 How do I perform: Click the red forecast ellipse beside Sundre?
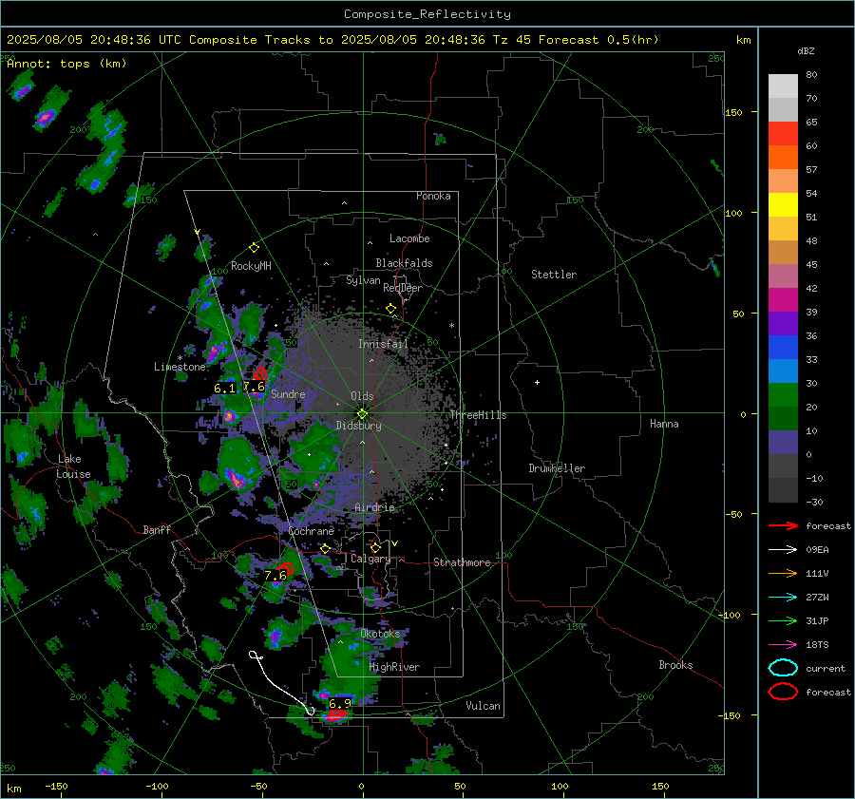click(x=259, y=374)
